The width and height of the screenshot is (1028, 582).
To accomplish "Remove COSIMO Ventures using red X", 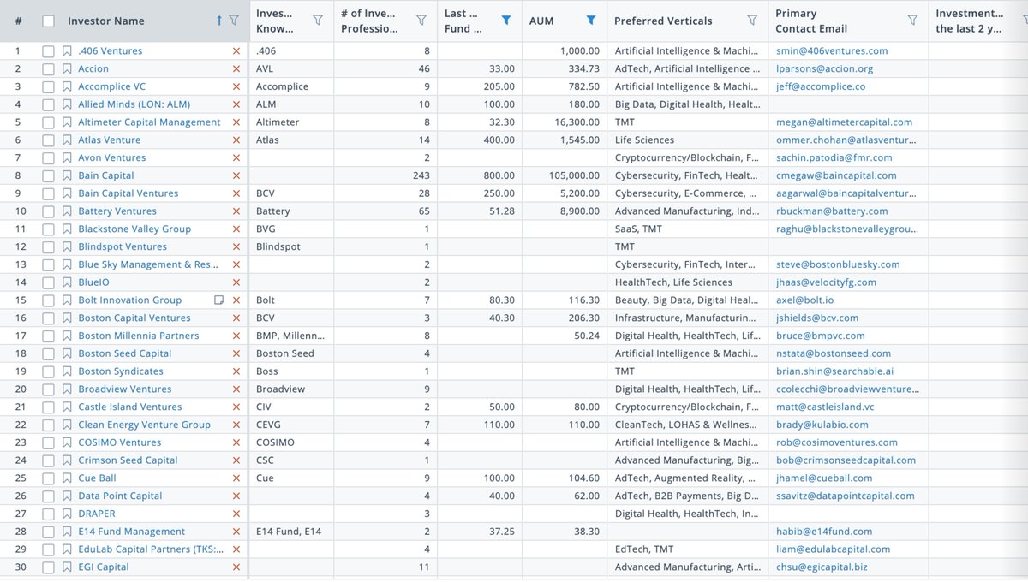I will [236, 442].
